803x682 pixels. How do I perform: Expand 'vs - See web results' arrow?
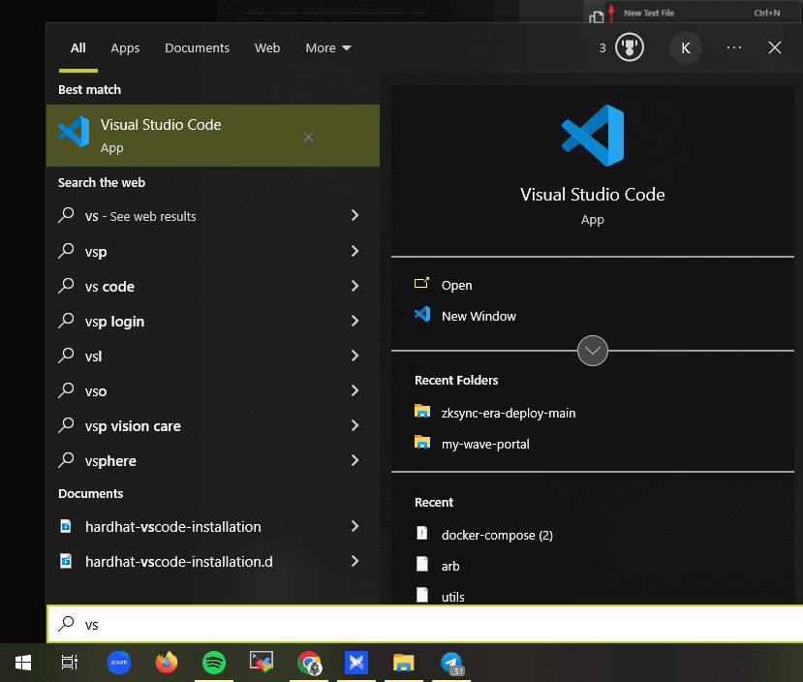pos(355,215)
